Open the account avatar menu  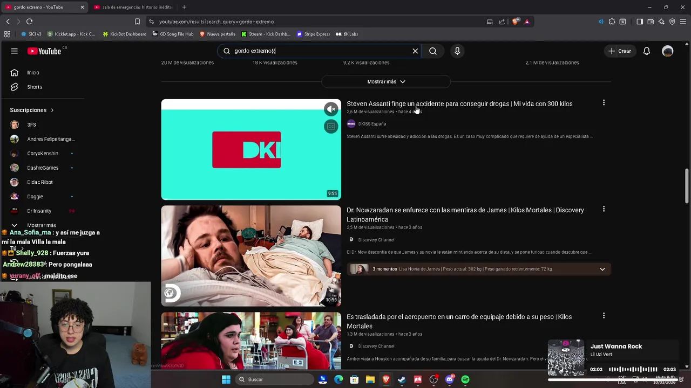(668, 51)
